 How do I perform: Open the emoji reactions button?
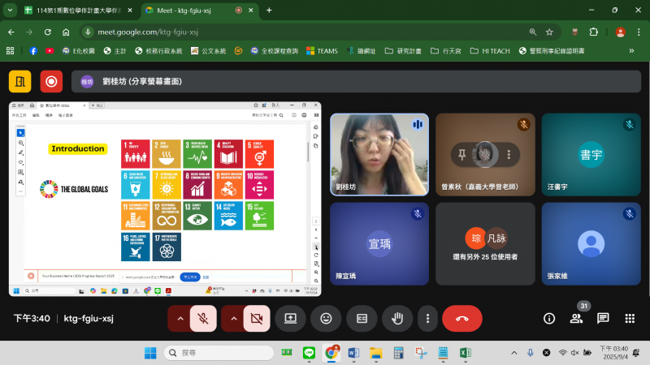(x=326, y=319)
